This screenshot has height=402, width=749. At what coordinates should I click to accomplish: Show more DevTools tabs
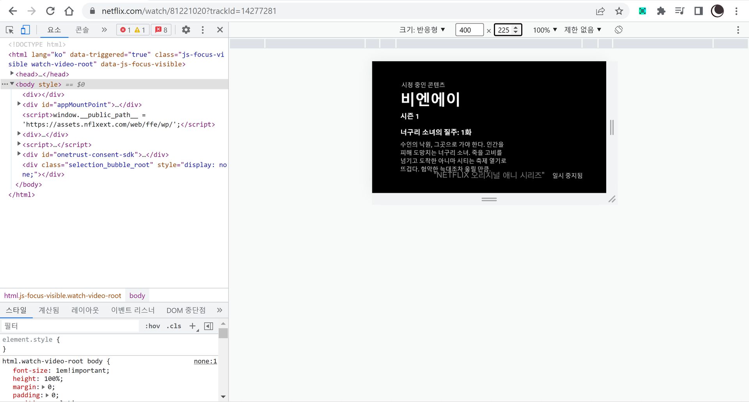coord(104,30)
